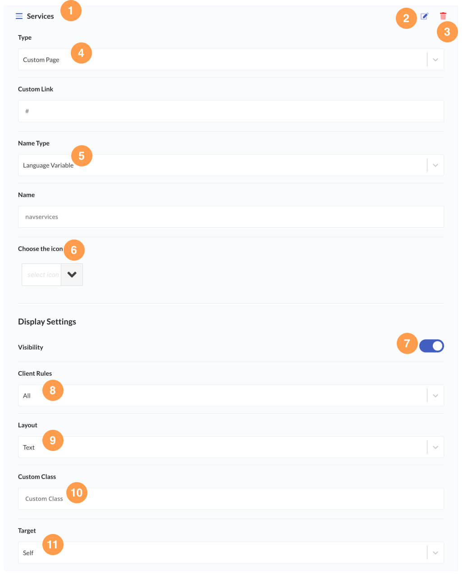Click the select icon text box
Screen dimensions: 463x575
coord(42,275)
